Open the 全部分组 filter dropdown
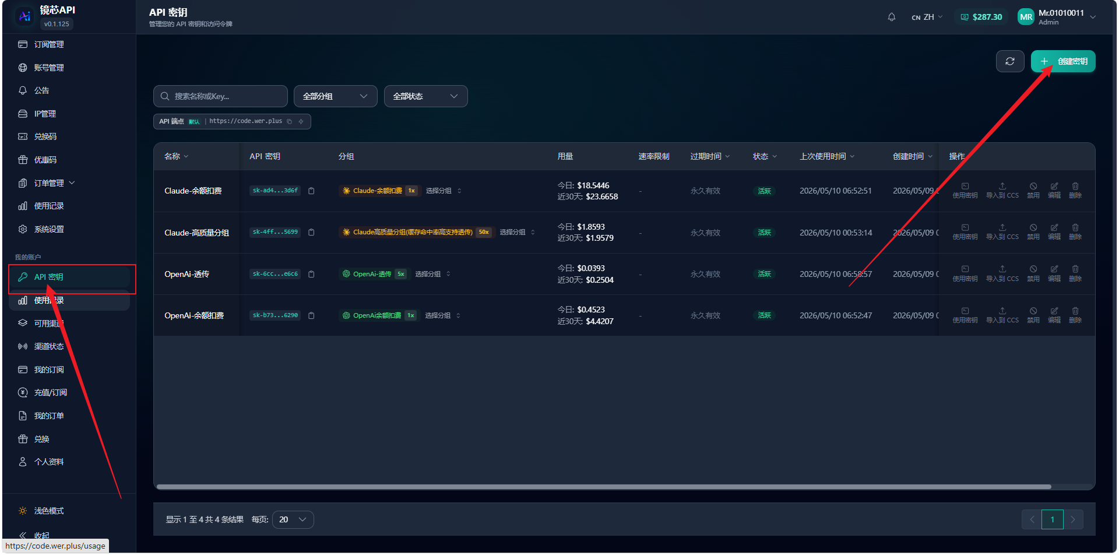 336,96
